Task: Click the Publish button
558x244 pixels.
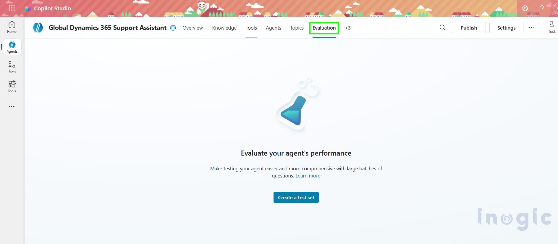Action: (x=468, y=28)
